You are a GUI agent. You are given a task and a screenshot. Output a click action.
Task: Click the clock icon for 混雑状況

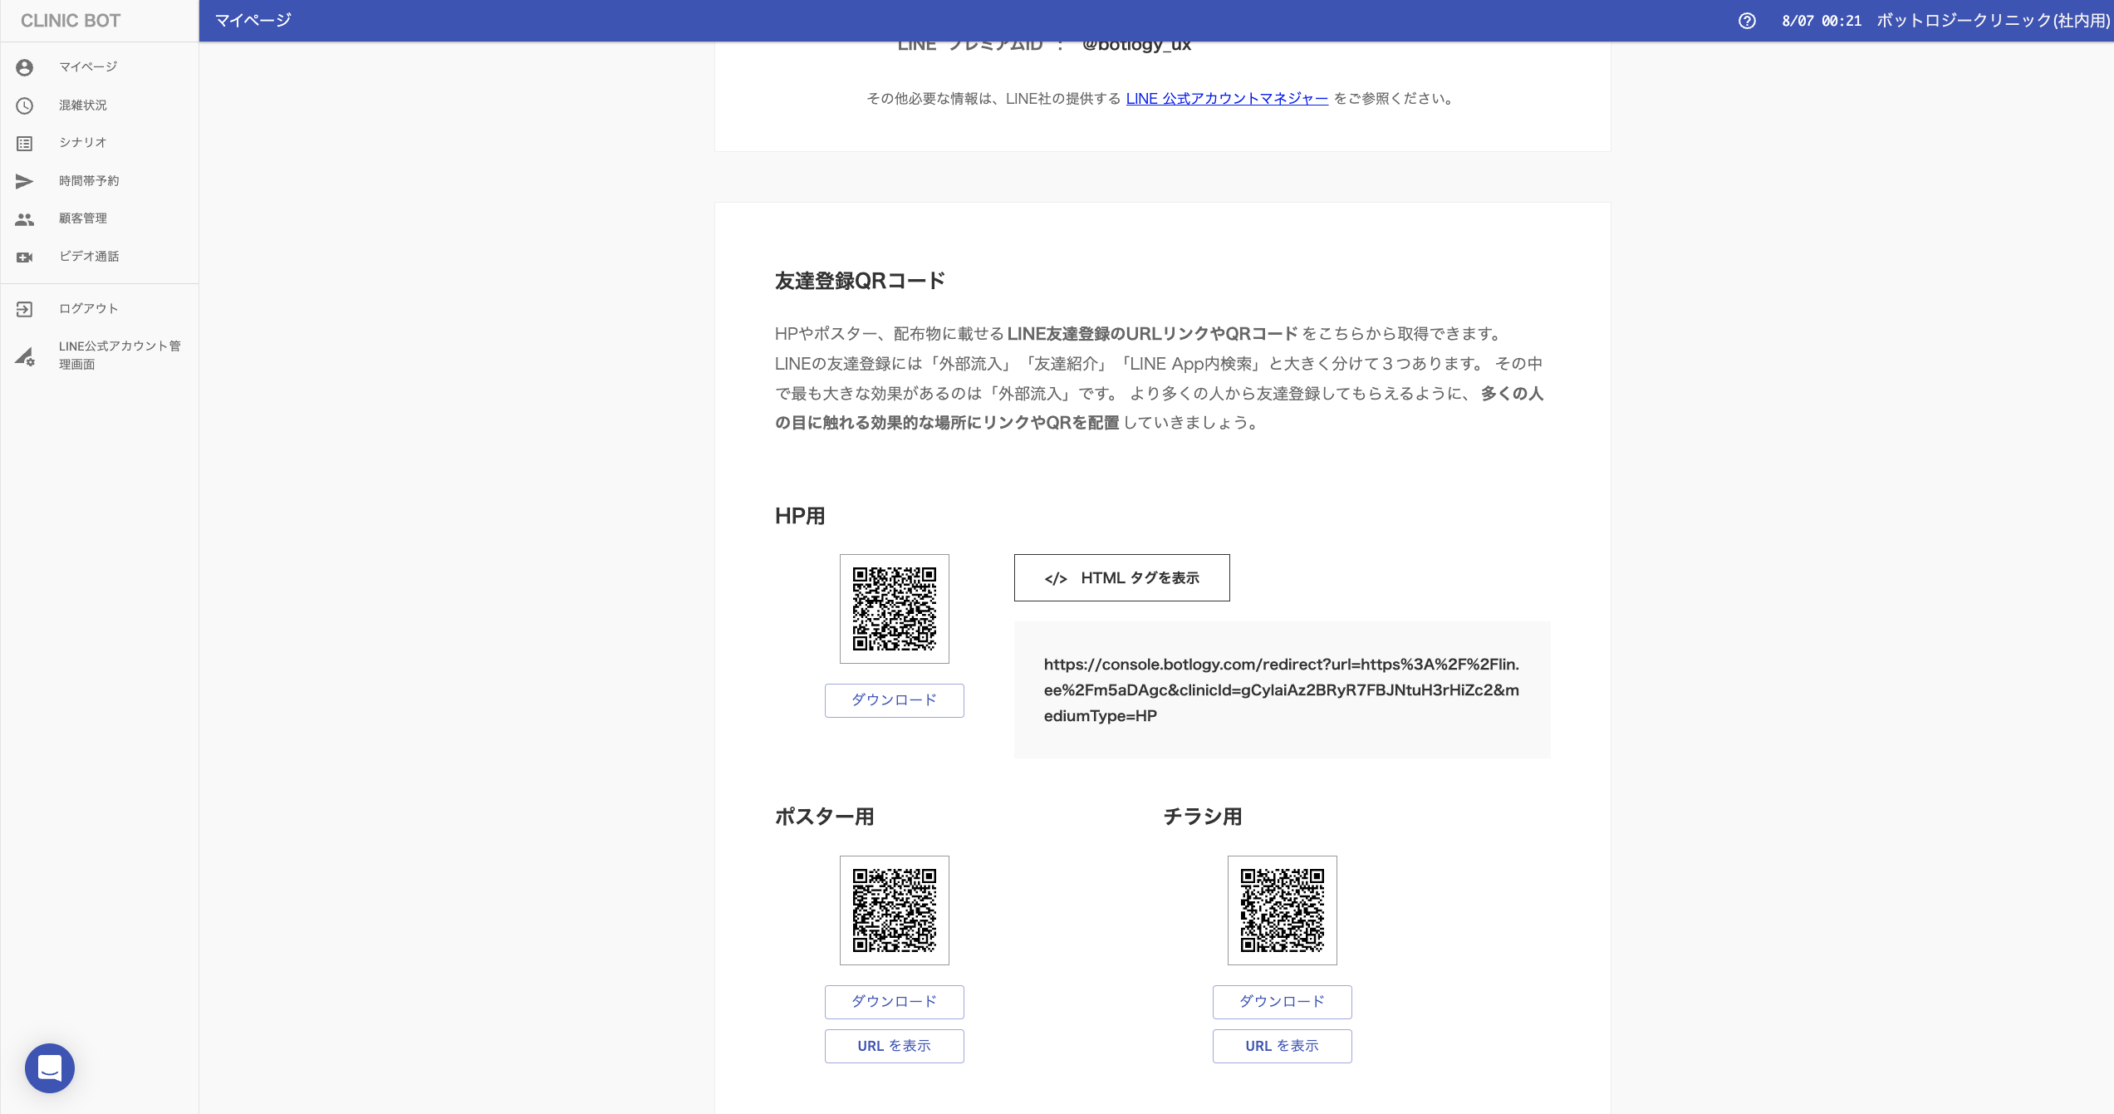pyautogui.click(x=25, y=106)
